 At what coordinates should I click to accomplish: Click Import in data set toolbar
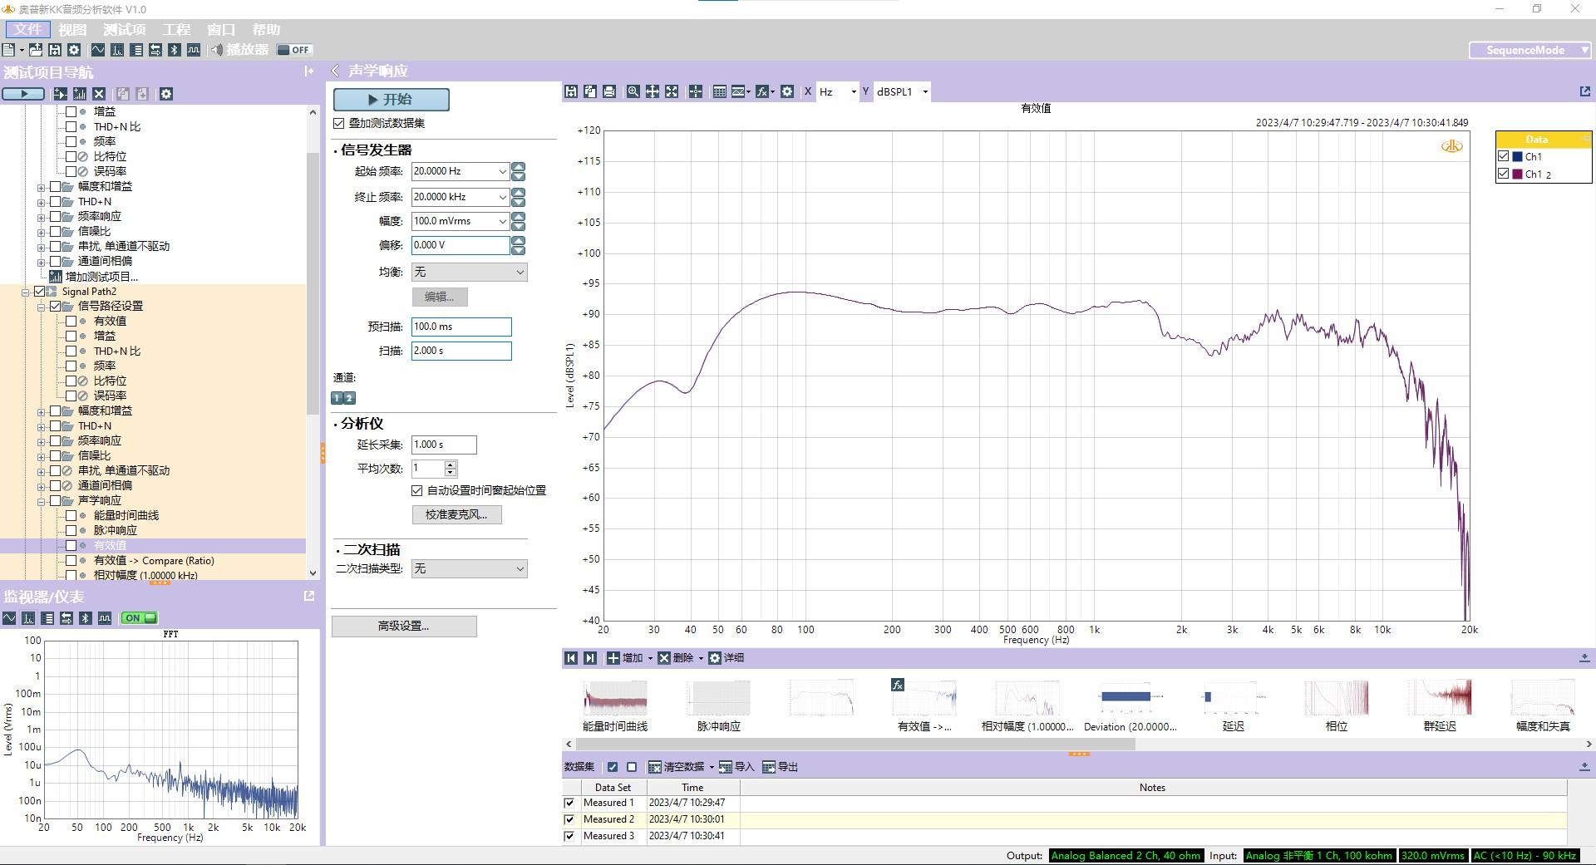[736, 767]
